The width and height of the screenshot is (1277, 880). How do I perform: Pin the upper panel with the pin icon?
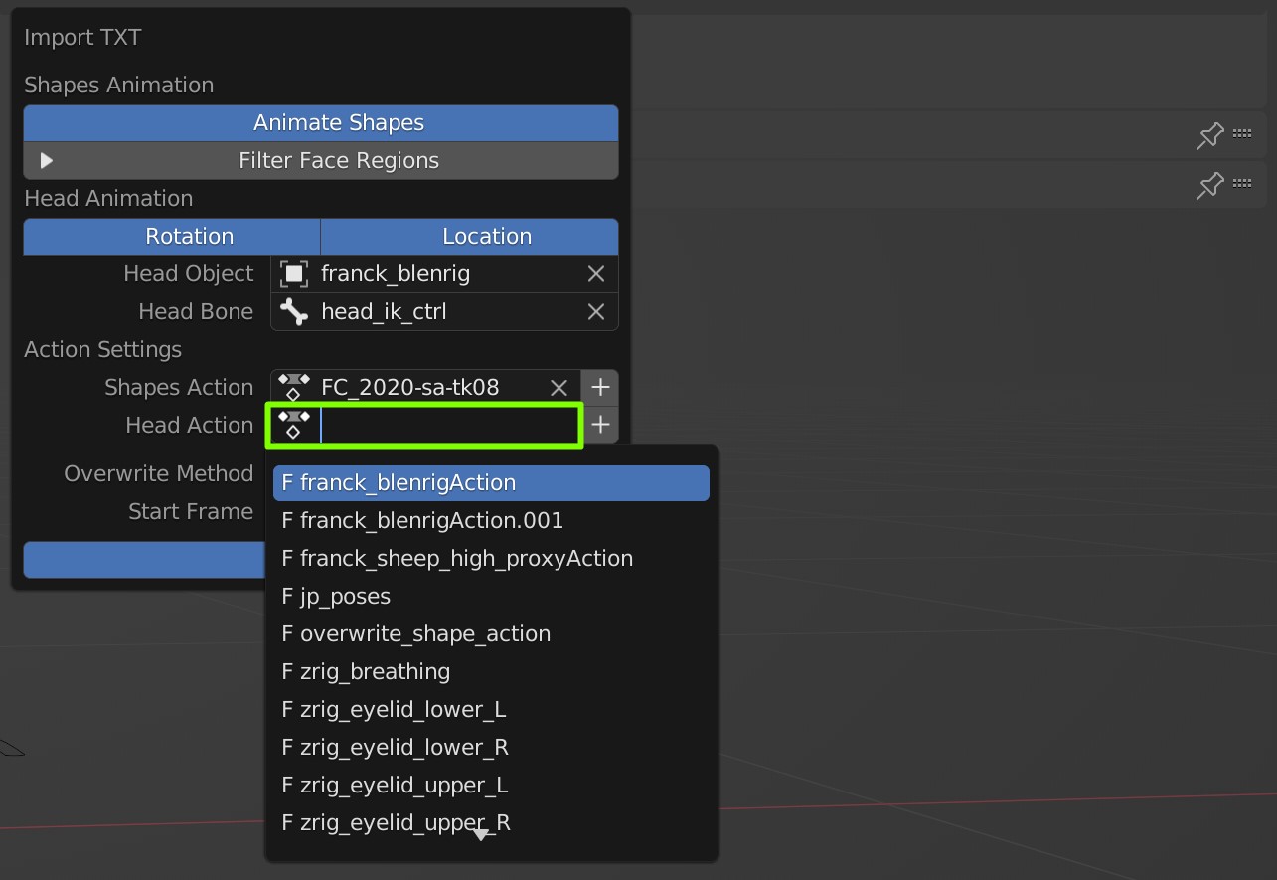tap(1209, 135)
